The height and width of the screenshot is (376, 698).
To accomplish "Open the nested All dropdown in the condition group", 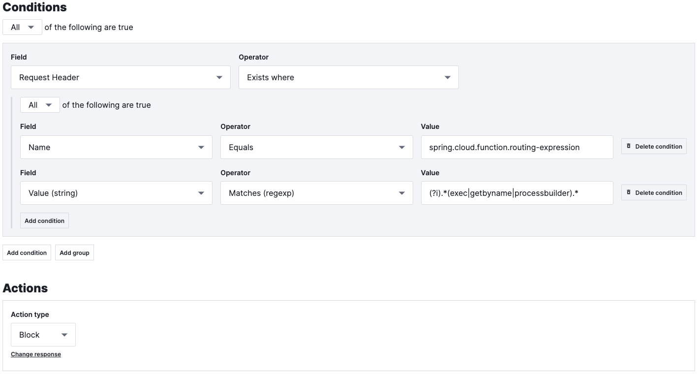I will [x=39, y=105].
